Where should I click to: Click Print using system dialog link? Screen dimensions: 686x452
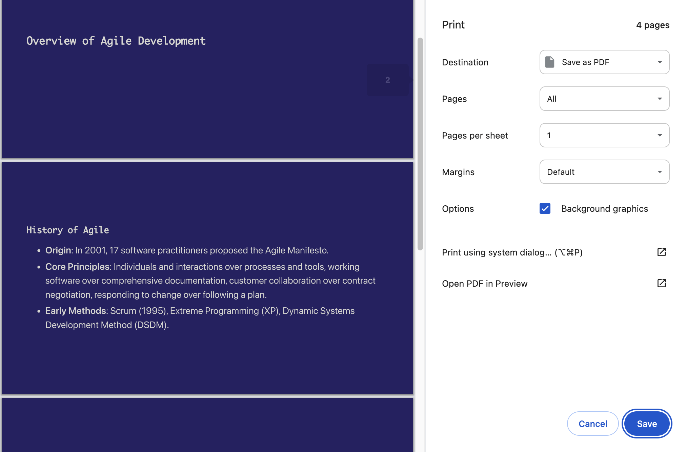(x=512, y=252)
